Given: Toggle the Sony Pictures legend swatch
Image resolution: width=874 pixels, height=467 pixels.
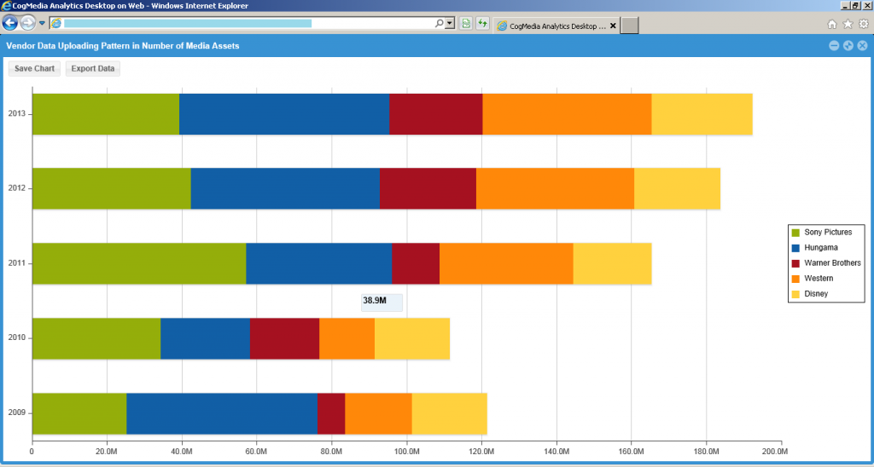Looking at the screenshot, I should point(796,232).
